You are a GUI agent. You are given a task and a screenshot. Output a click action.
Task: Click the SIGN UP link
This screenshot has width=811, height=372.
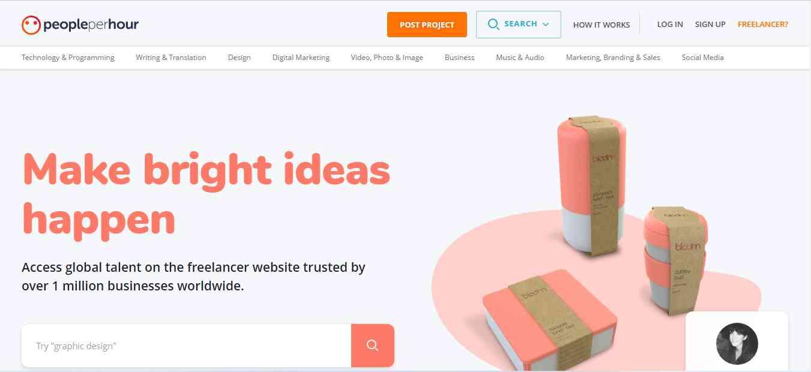click(x=710, y=25)
